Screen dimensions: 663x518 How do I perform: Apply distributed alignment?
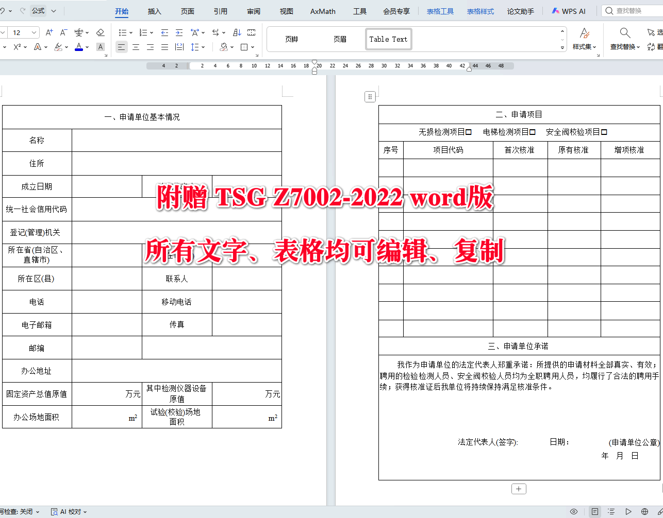(x=179, y=47)
